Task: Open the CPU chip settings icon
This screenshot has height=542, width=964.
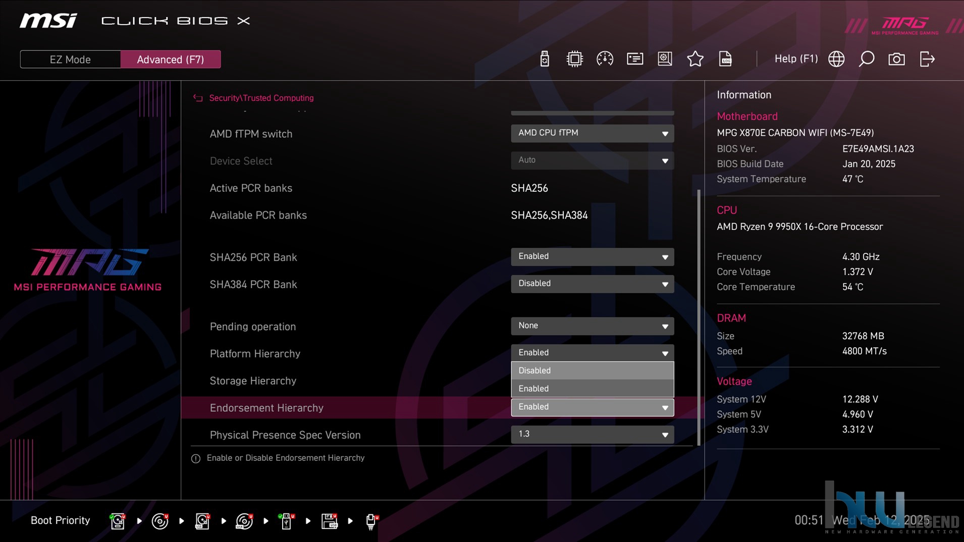Action: 574,59
